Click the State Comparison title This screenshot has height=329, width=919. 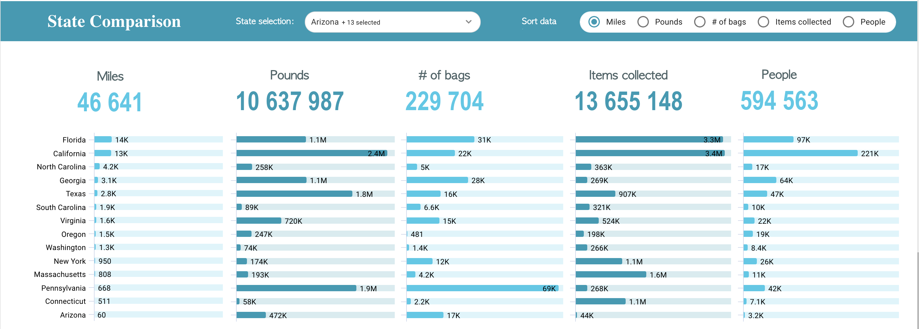pos(114,21)
